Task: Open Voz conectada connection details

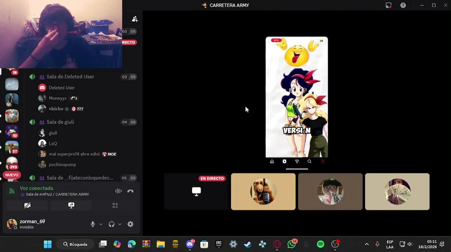Action: coord(36,188)
